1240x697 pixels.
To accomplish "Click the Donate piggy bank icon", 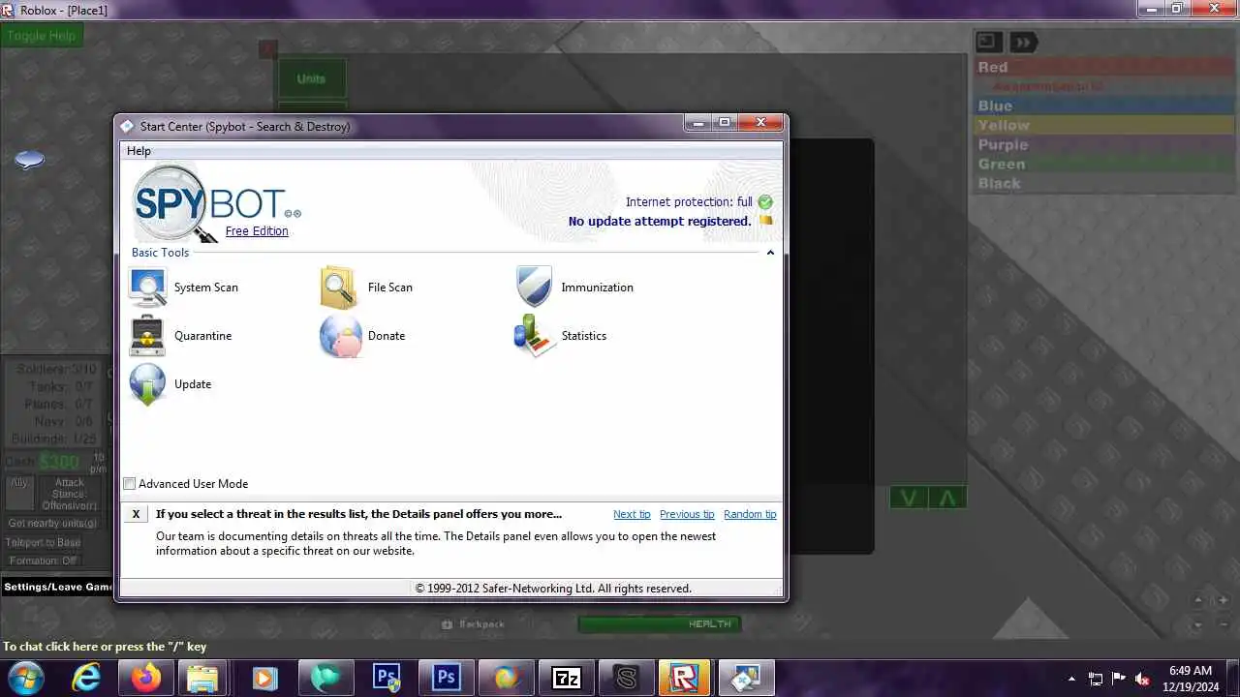I will [341, 336].
